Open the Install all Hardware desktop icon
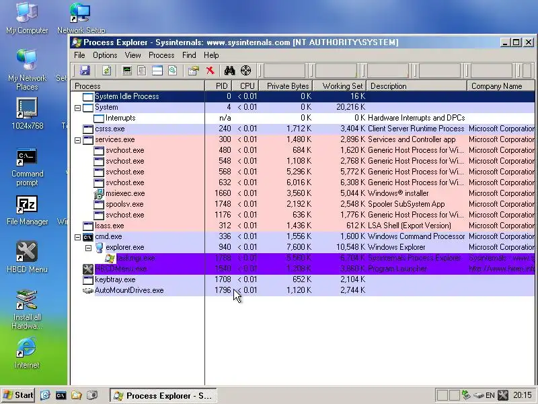Viewport: 538px width, 404px height. (27, 310)
